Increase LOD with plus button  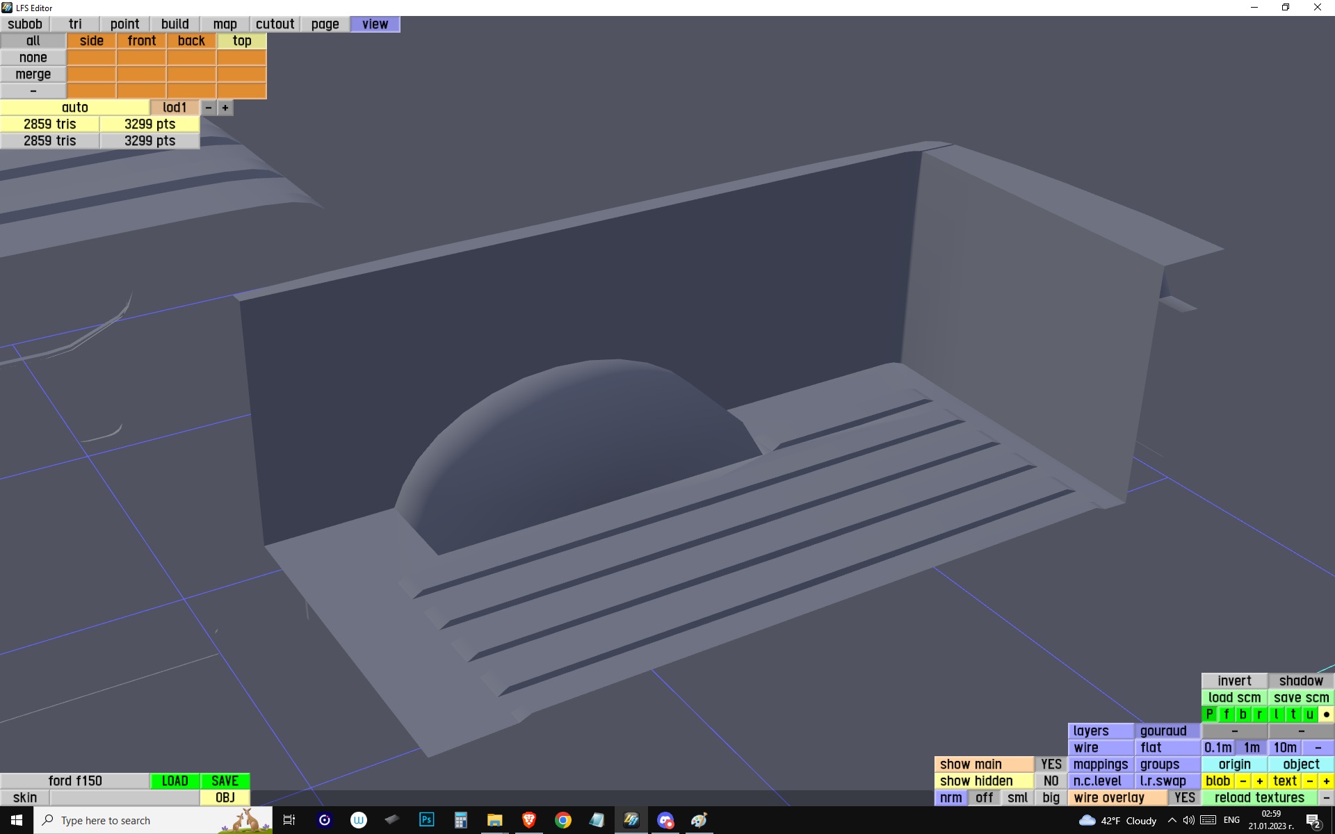coord(225,108)
